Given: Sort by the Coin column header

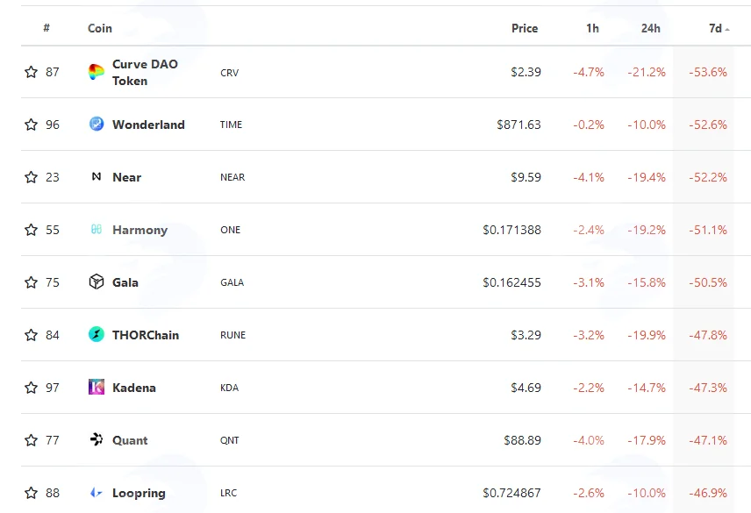Looking at the screenshot, I should [100, 28].
